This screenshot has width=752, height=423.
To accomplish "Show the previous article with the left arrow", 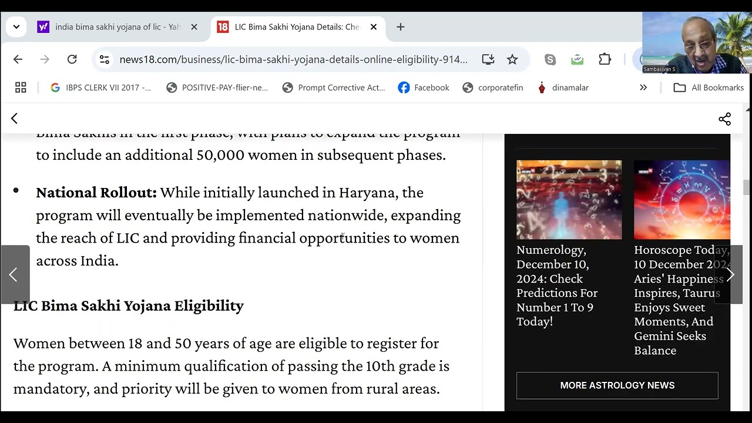I will [x=14, y=275].
